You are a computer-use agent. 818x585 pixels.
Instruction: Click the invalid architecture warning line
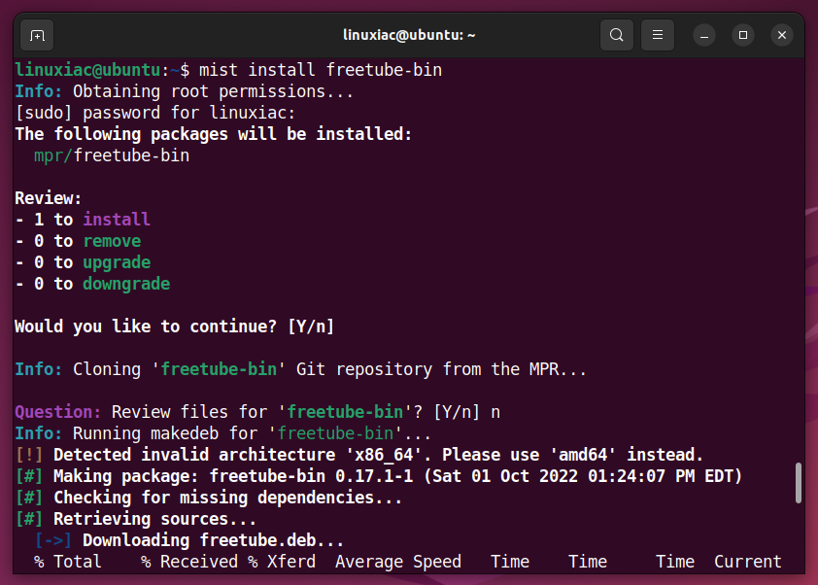pyautogui.click(x=358, y=455)
